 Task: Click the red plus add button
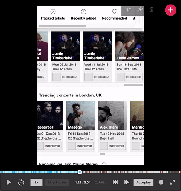click(x=170, y=10)
